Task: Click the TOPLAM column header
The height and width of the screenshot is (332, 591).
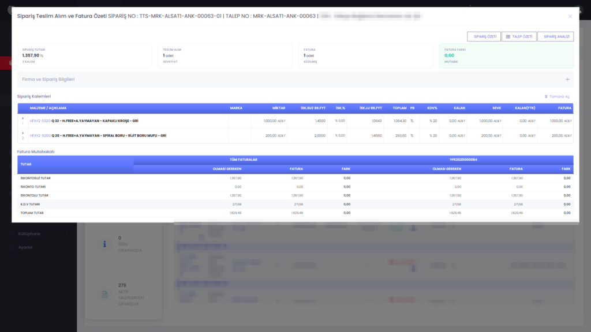Action: click(x=399, y=108)
